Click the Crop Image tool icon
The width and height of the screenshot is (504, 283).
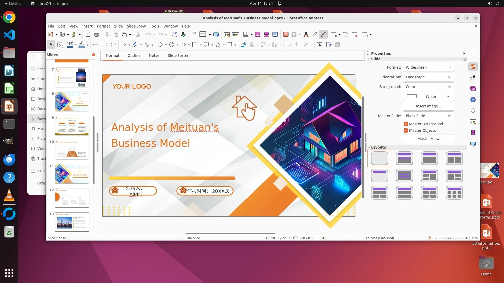tap(298, 45)
